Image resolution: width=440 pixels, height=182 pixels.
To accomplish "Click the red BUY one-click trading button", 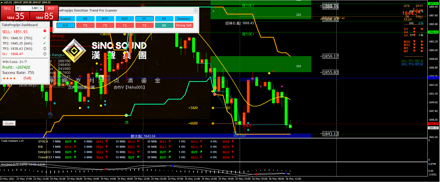I will 51,8.
